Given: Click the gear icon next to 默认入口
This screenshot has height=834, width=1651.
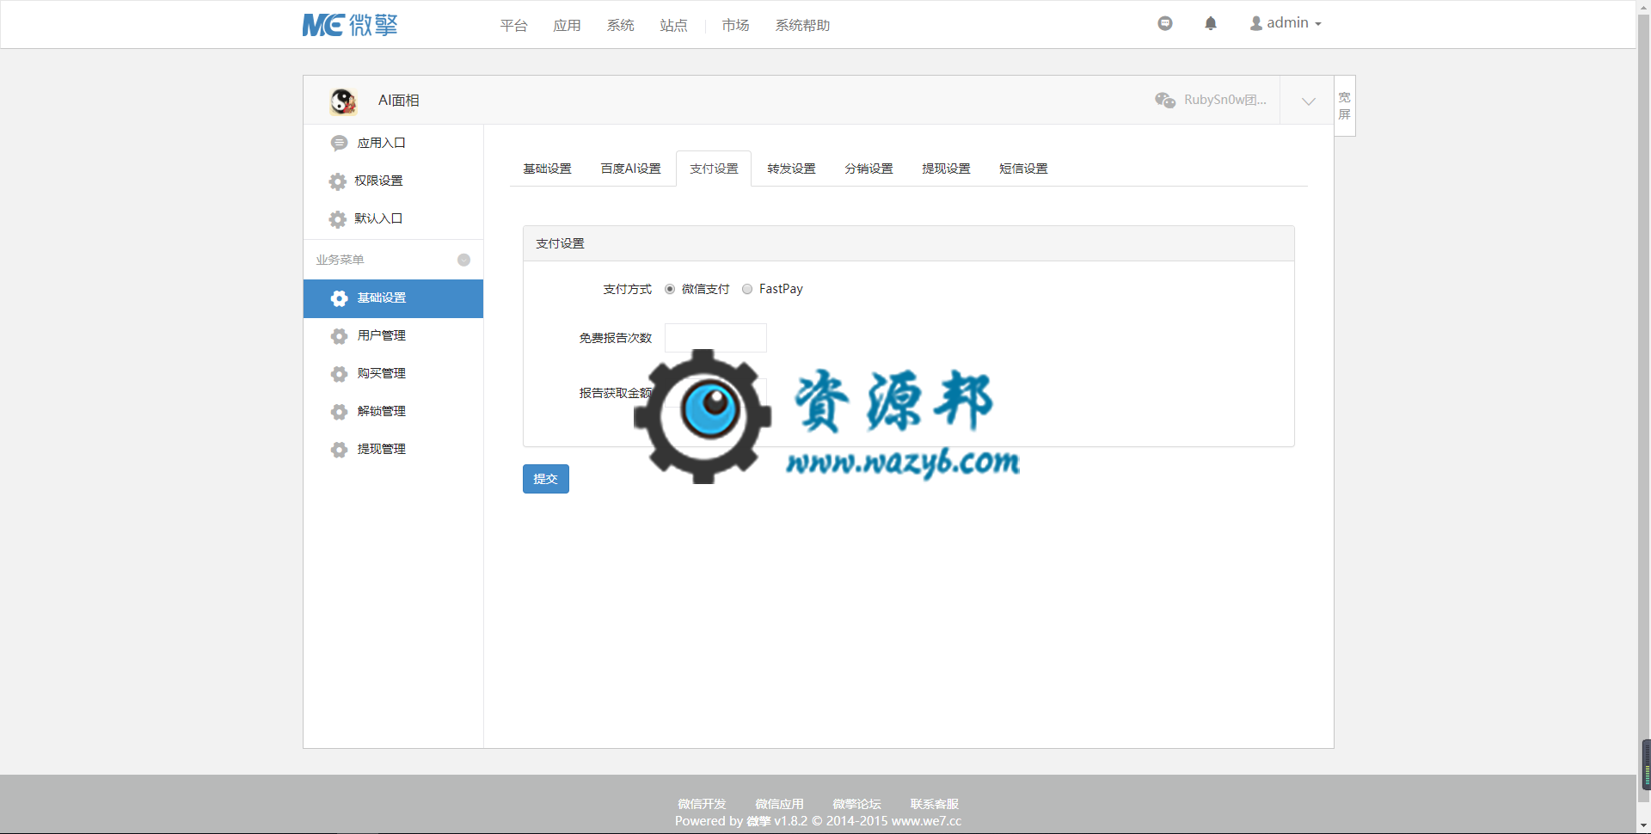Looking at the screenshot, I should [338, 219].
